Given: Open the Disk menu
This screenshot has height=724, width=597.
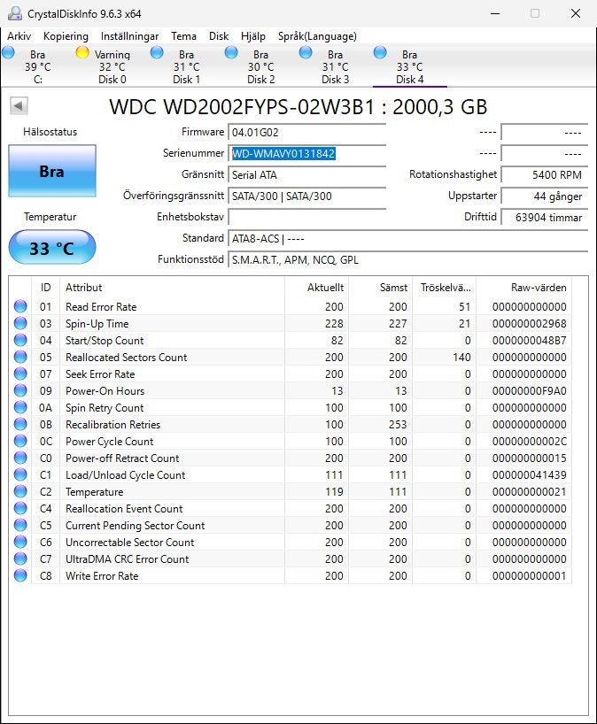Looking at the screenshot, I should pyautogui.click(x=219, y=36).
